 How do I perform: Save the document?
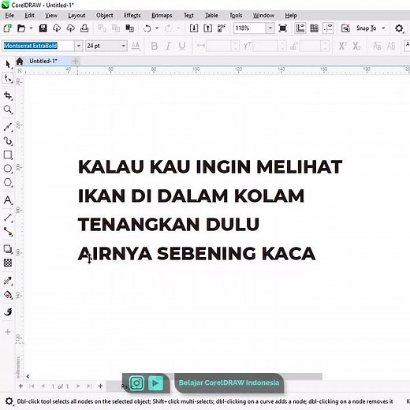pos(43,28)
